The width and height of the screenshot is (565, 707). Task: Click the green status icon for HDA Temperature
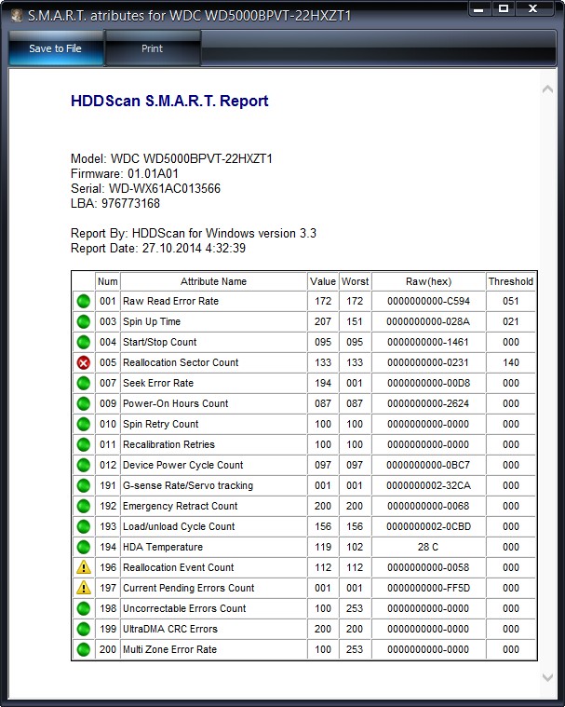[84, 547]
